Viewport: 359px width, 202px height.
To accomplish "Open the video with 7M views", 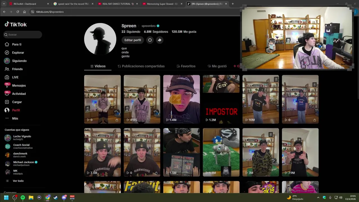I will (261, 152).
